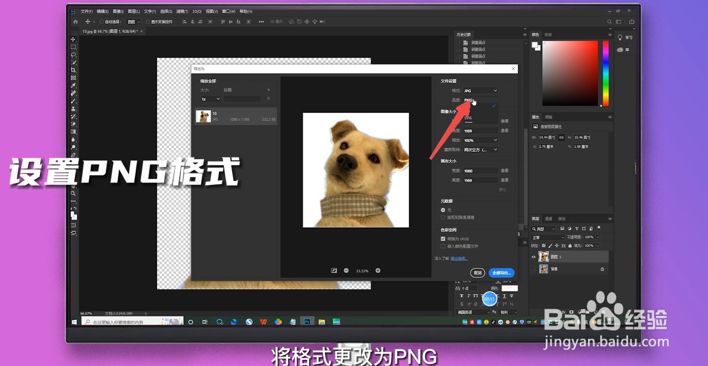Click the Windows Start button

pos(74,322)
